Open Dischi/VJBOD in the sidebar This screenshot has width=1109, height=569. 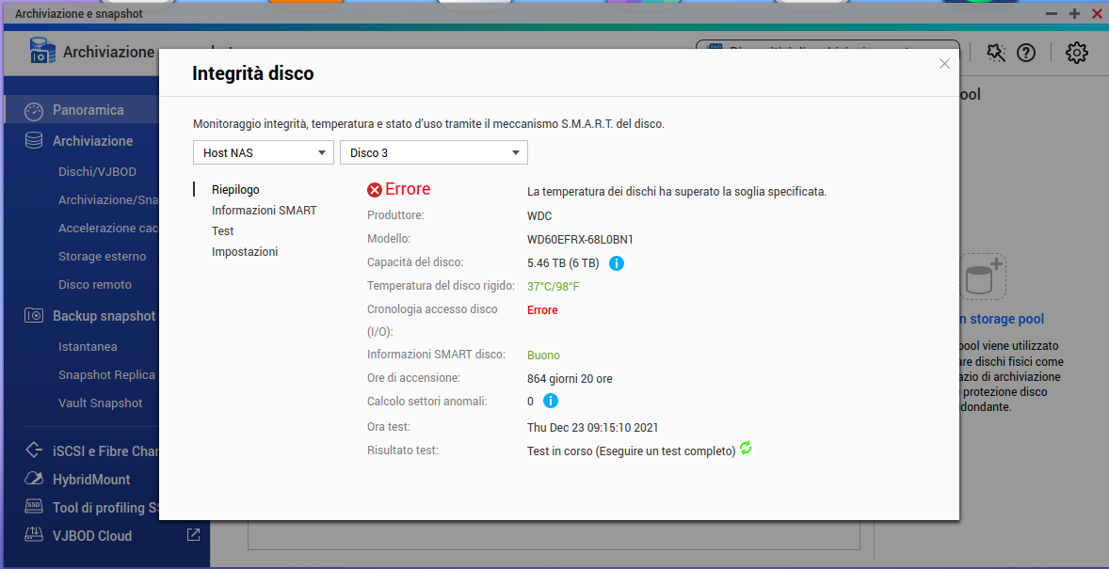point(95,172)
